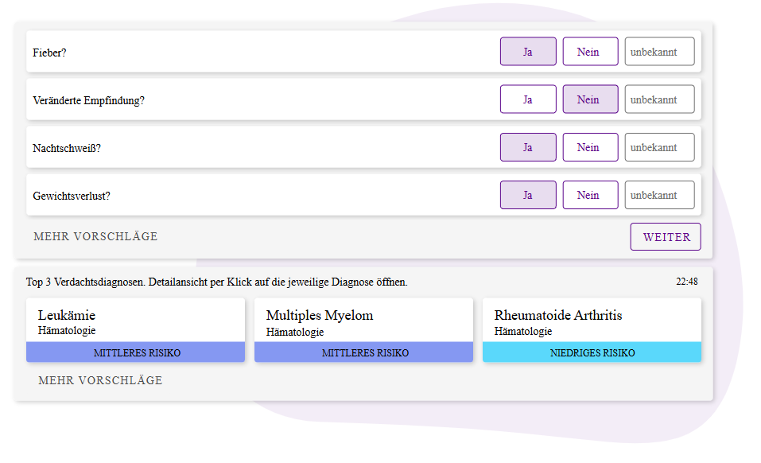Click the Weiter button
Screen dimensions: 761x463
[x=666, y=237]
